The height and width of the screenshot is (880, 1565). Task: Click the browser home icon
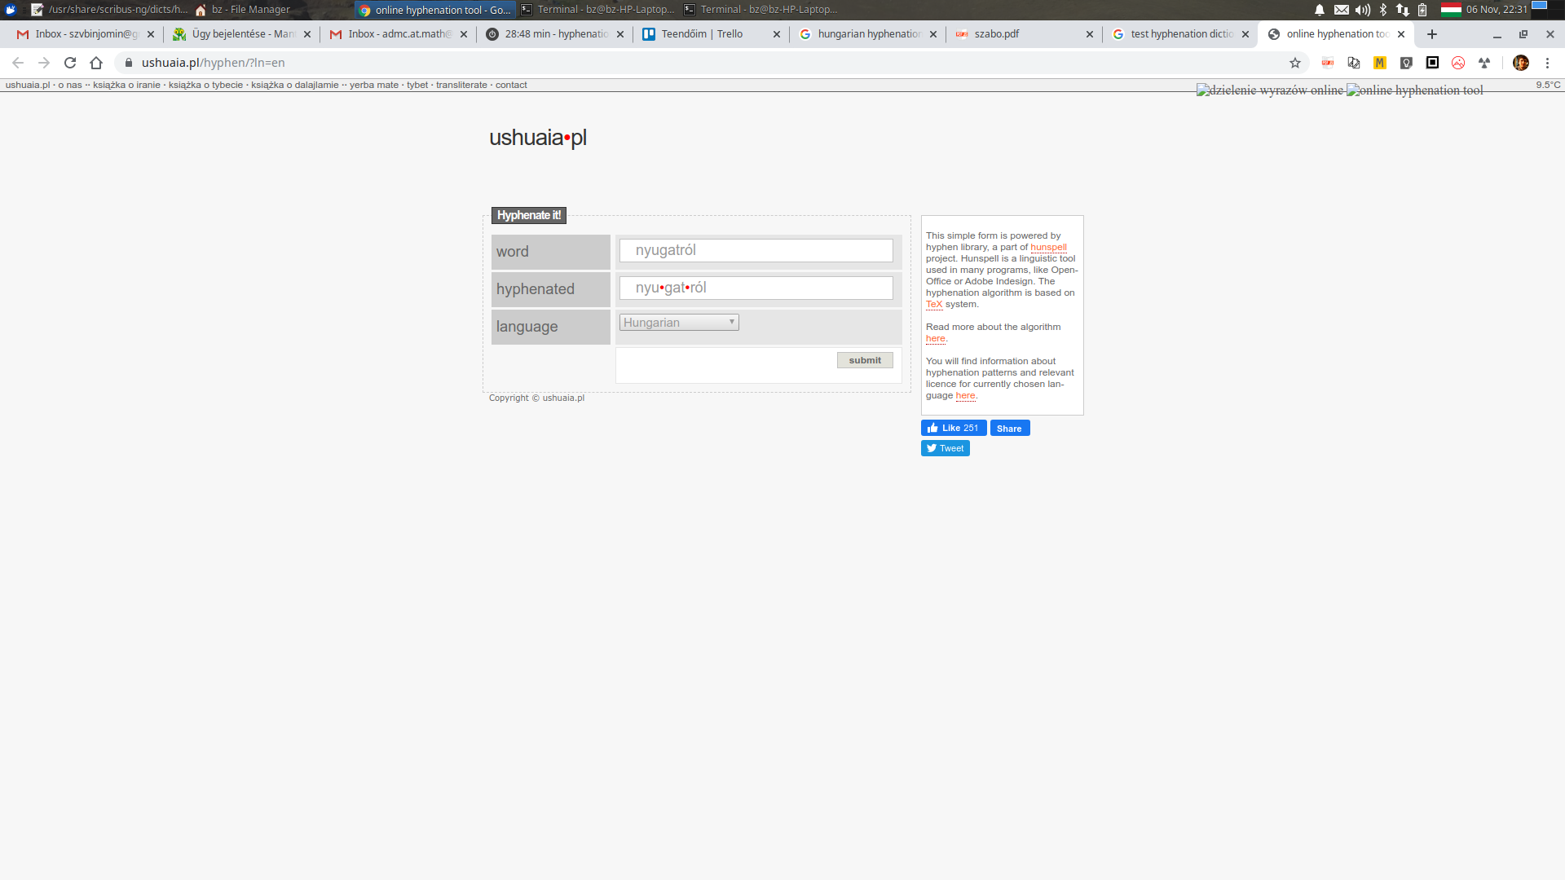pos(96,63)
